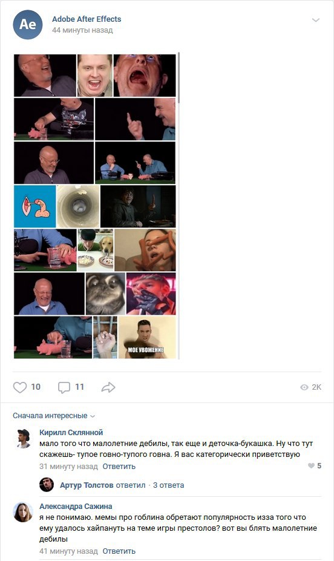Click Артур Толстов's small avatar
Image resolution: width=334 pixels, height=561 pixels.
tap(47, 485)
